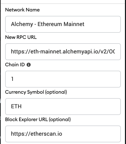The image size is (126, 144).
Task: Click the 'New RPC URL' label
Action: tap(21, 37)
